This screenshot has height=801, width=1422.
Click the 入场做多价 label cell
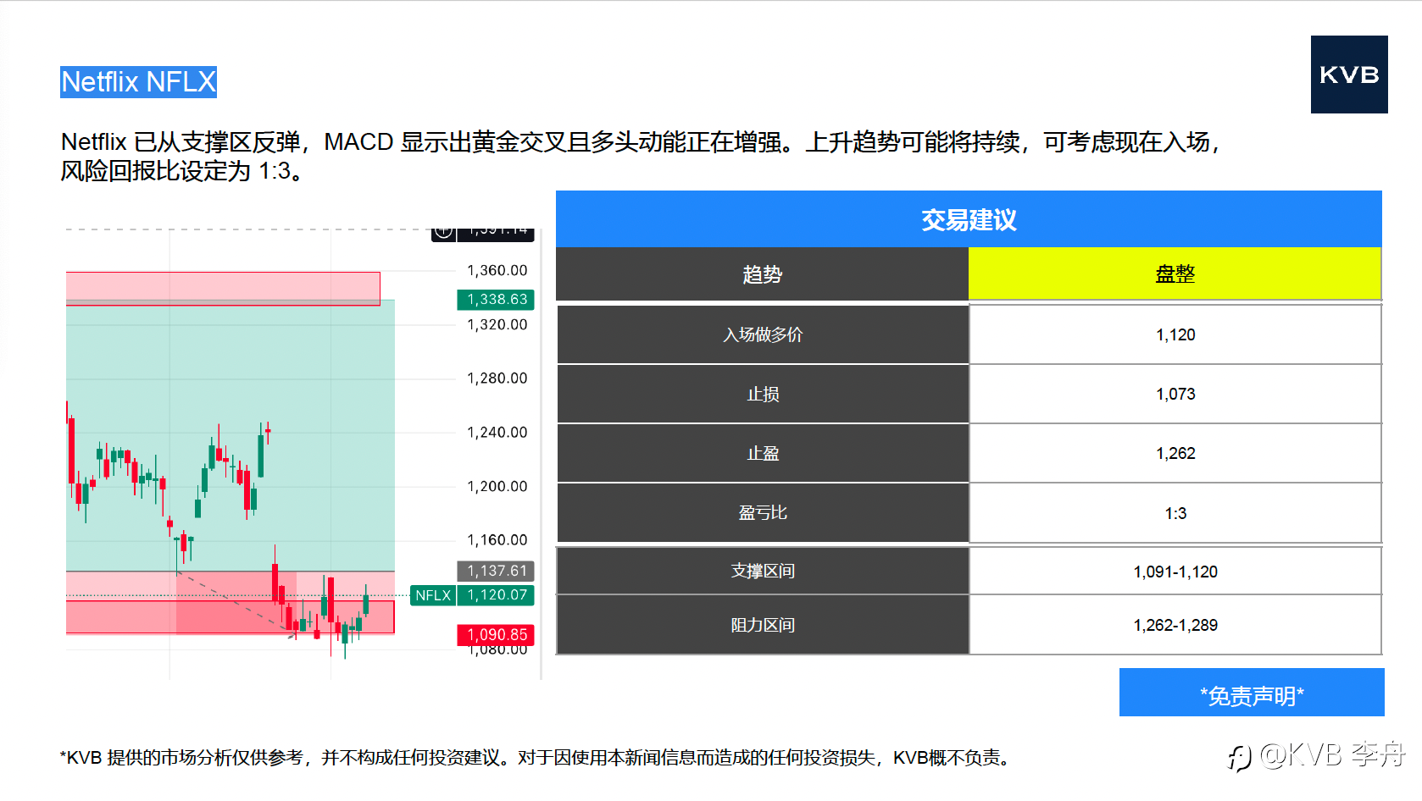pyautogui.click(x=763, y=334)
